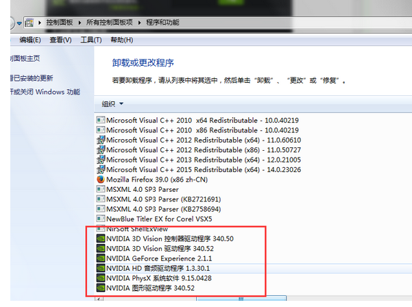412x307 pixels.
Task: Select NVIDIA 3D Vision 控制器驱动程序 340.50
Action: point(170,238)
